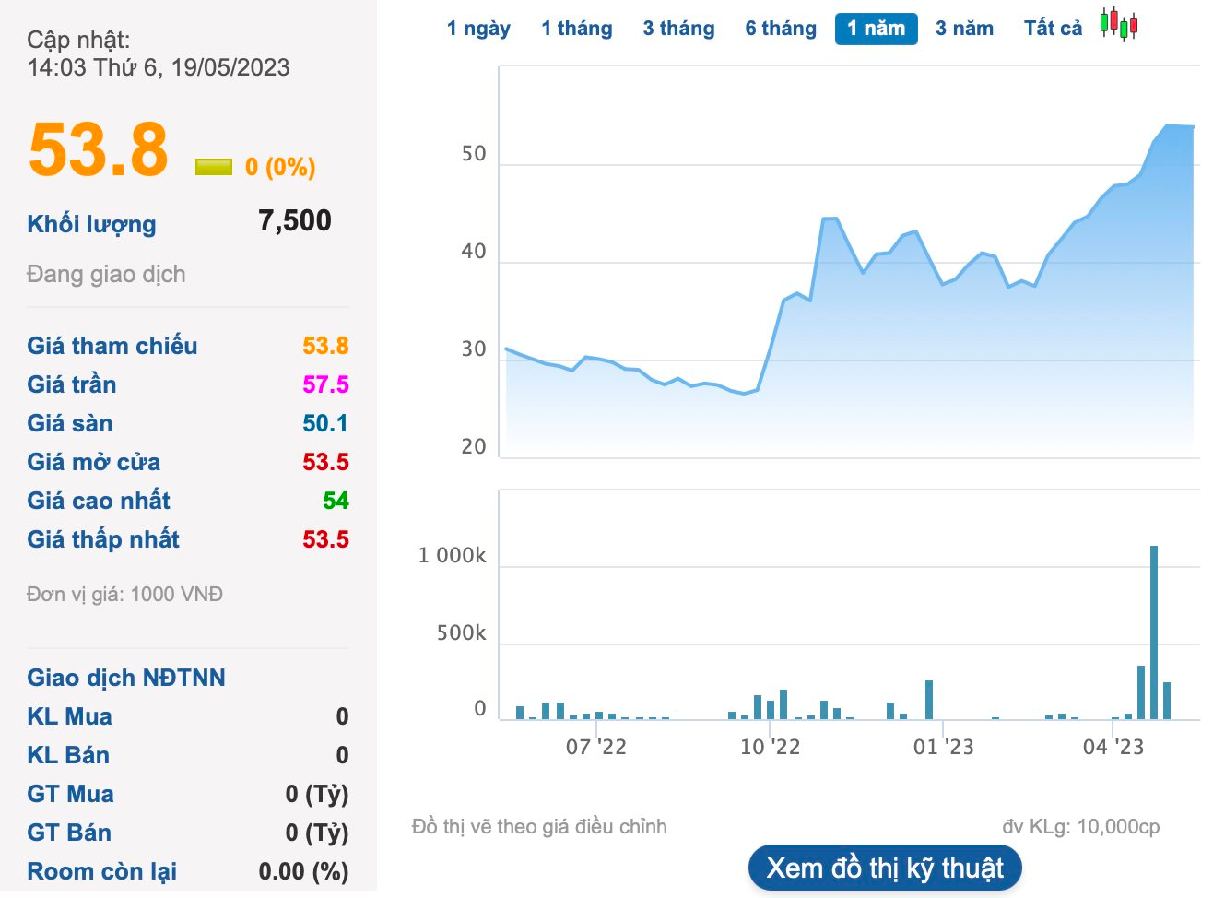The image size is (1213, 898).
Task: Click the volume bar just before 01 '23
Action: [929, 700]
